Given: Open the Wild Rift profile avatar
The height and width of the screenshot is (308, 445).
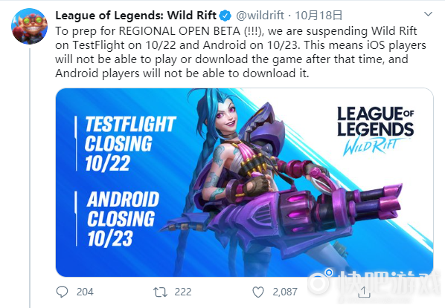Looking at the screenshot, I should [29, 26].
